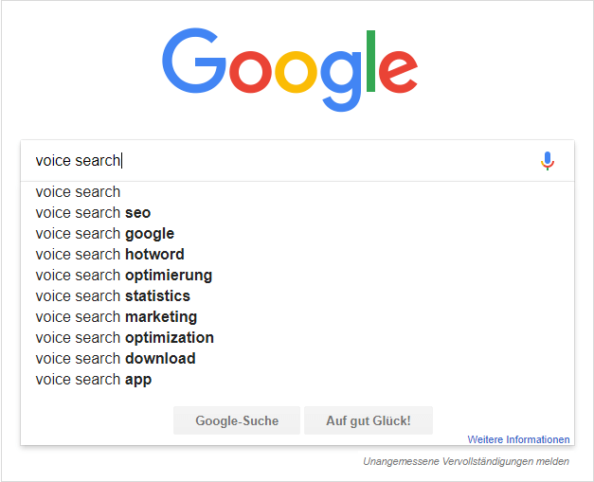594x482 pixels.
Task: Pick the "voice search google" suggestion
Action: (105, 234)
